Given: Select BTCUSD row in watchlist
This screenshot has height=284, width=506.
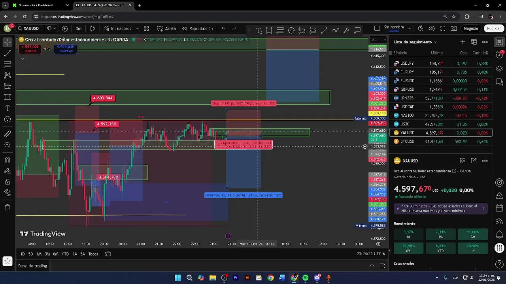Looking at the screenshot, I should 441,141.
